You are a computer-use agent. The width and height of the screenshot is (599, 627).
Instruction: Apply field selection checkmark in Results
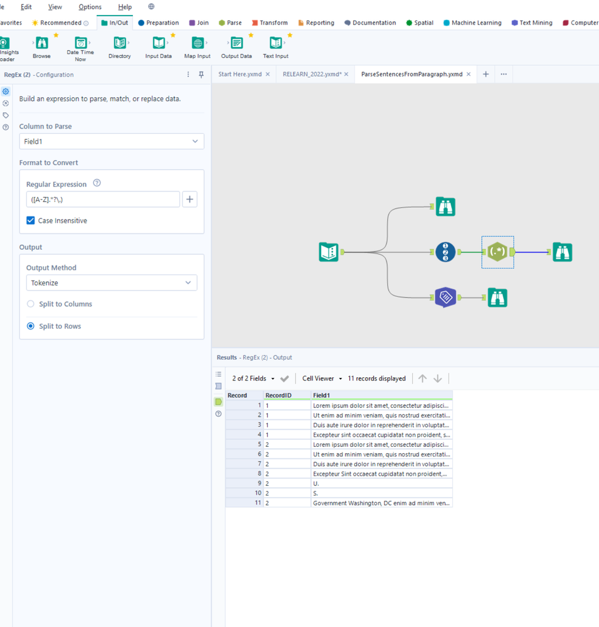285,378
